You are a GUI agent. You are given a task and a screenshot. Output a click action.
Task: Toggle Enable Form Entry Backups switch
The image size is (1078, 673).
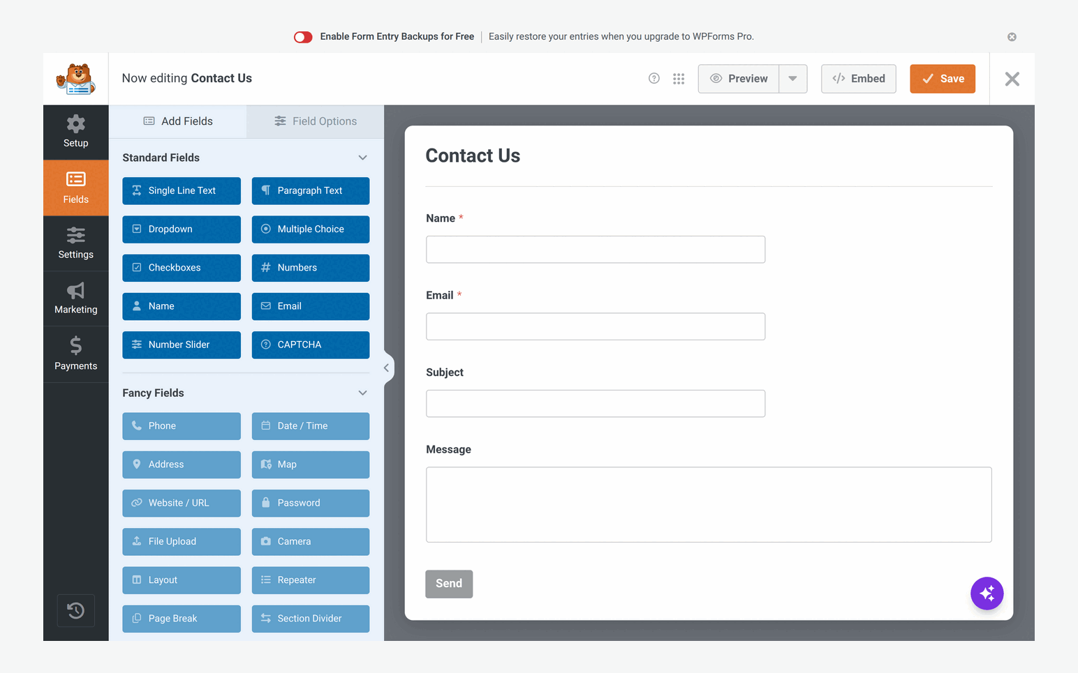pyautogui.click(x=303, y=37)
